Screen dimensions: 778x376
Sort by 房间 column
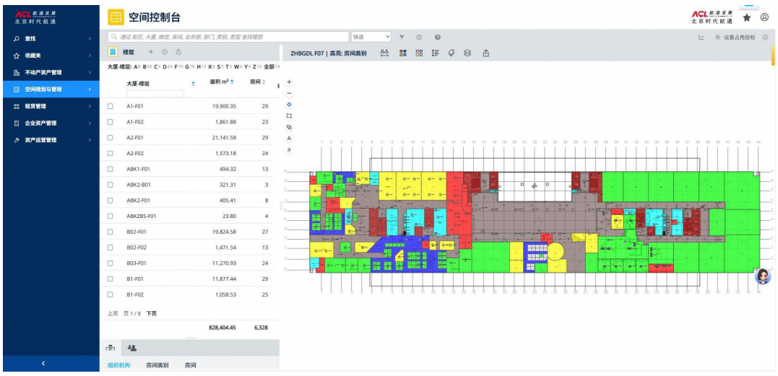(x=264, y=82)
